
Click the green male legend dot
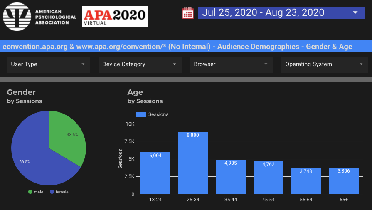(x=30, y=192)
